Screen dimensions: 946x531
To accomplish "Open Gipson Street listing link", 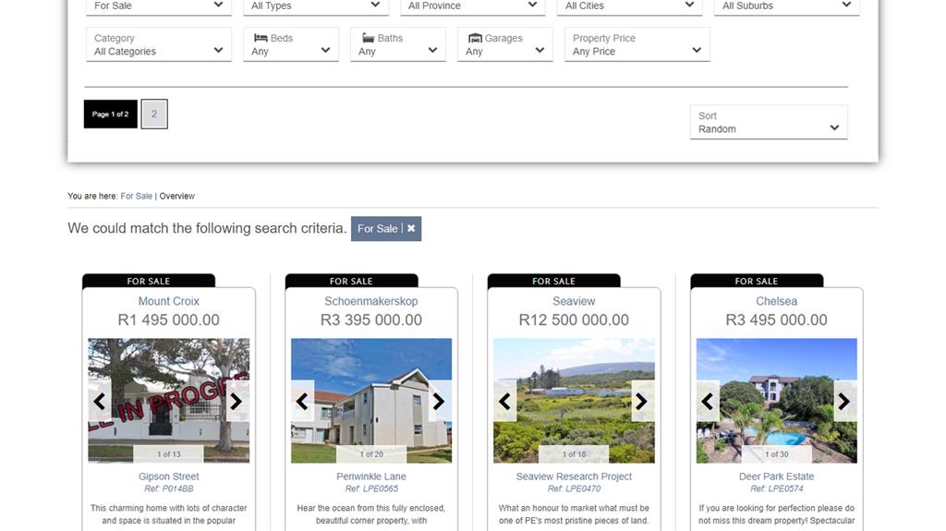I will [168, 477].
